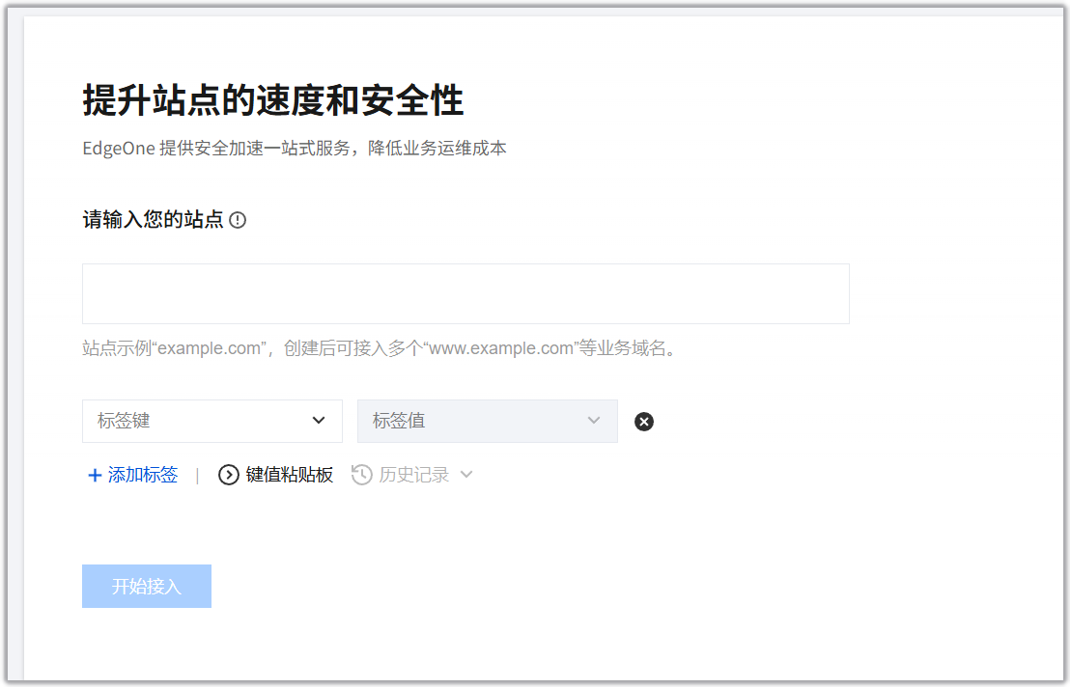Click the 请输入您的站点 label
Viewport: 1071px width, 688px height.
153,220
